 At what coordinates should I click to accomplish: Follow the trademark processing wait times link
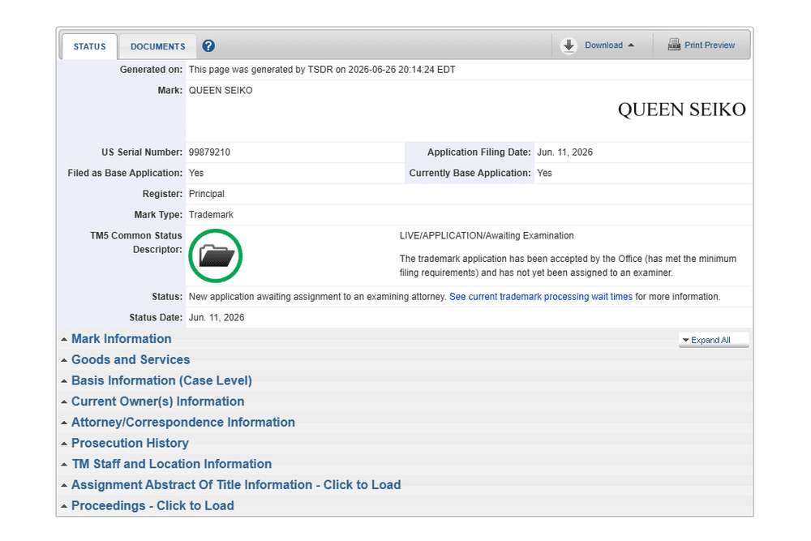click(x=540, y=297)
